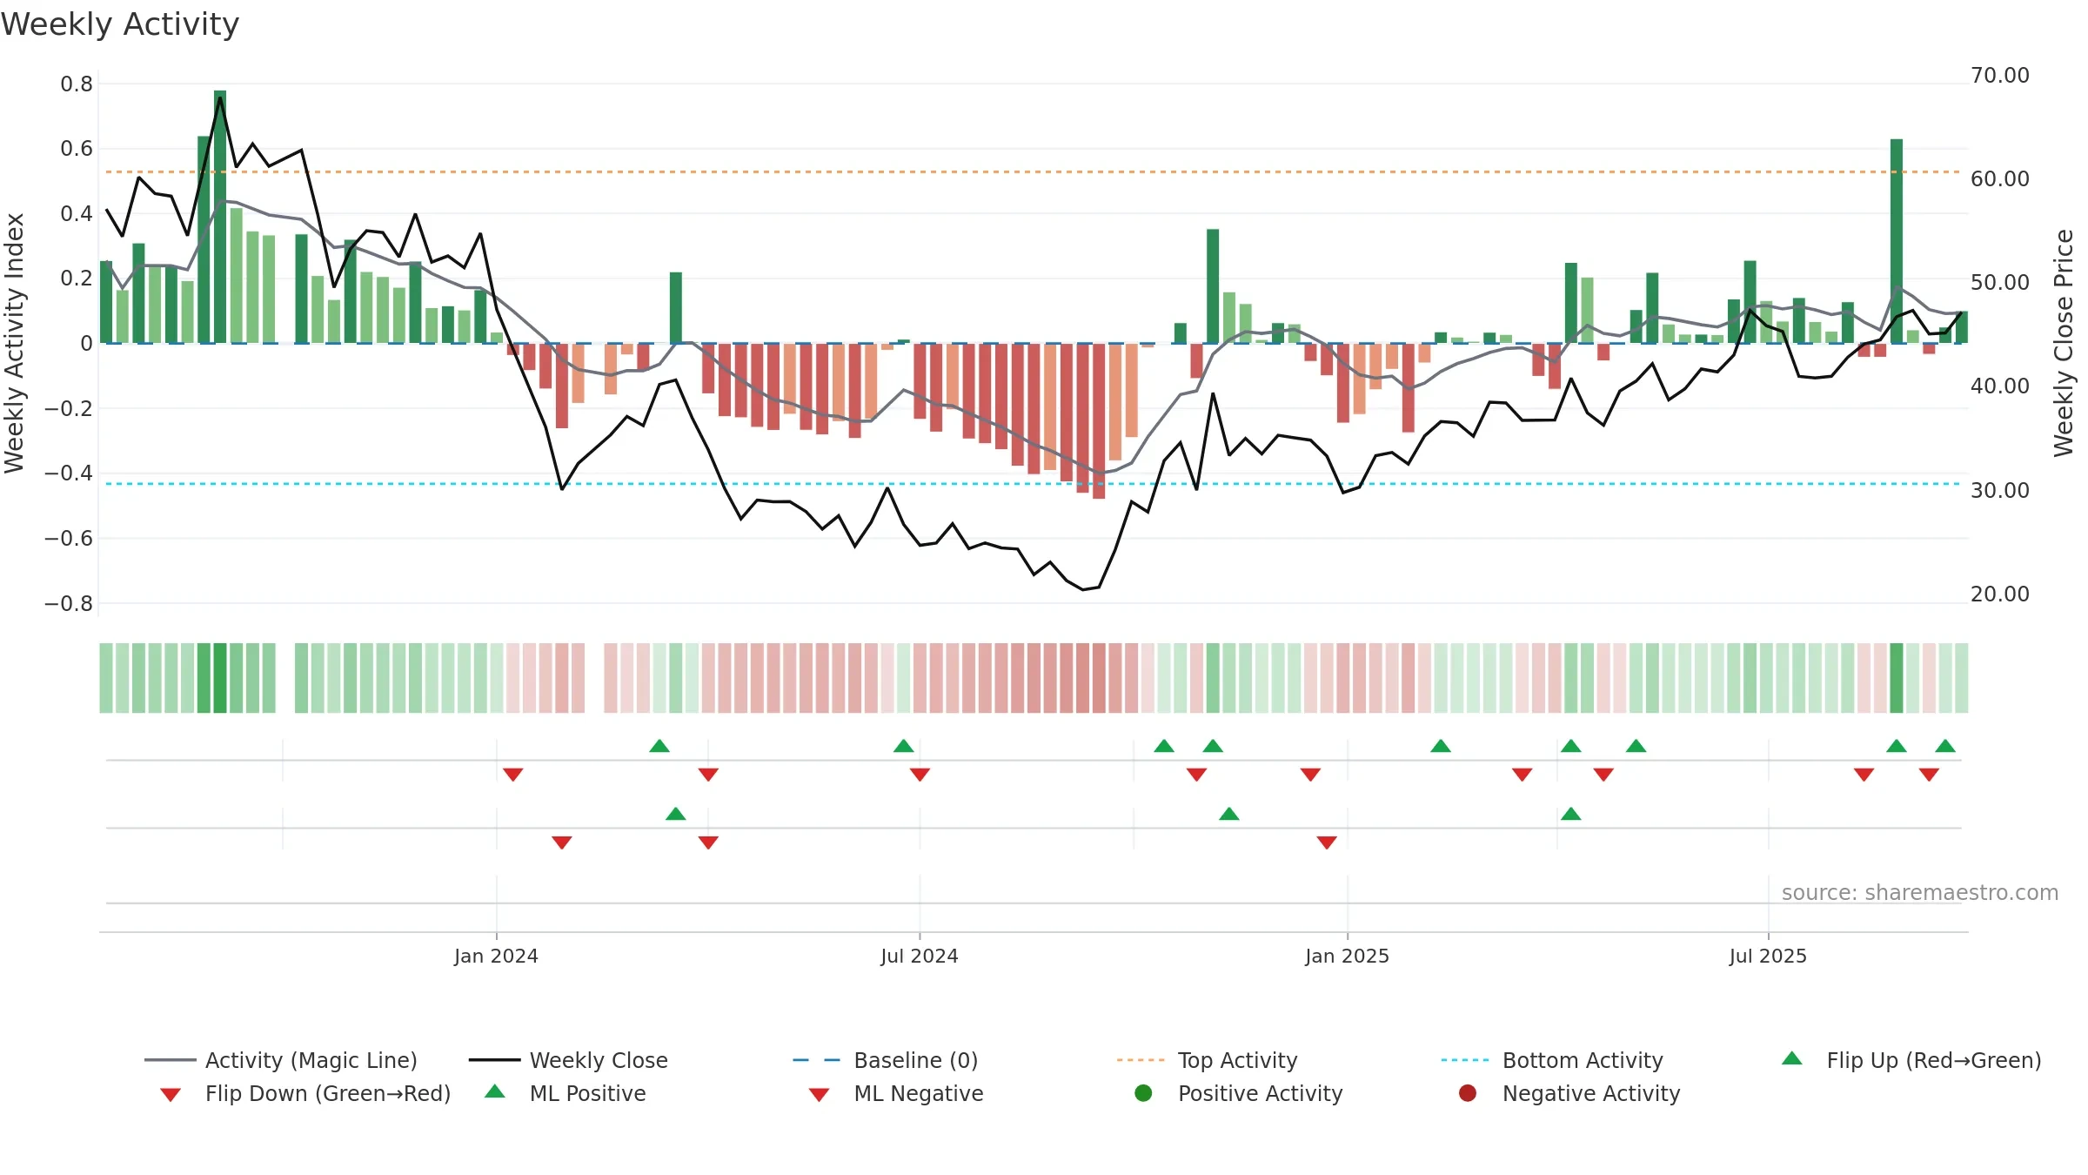This screenshot has height=1175, width=2088.
Task: Click the Flip Up marker just before Jul 2024
Action: coord(904,746)
